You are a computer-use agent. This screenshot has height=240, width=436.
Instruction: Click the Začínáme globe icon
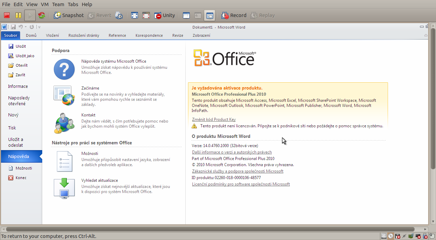pos(64,96)
